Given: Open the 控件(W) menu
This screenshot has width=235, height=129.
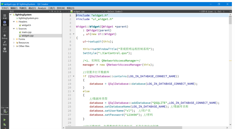Looking at the screenshot, I should click(61, 8).
